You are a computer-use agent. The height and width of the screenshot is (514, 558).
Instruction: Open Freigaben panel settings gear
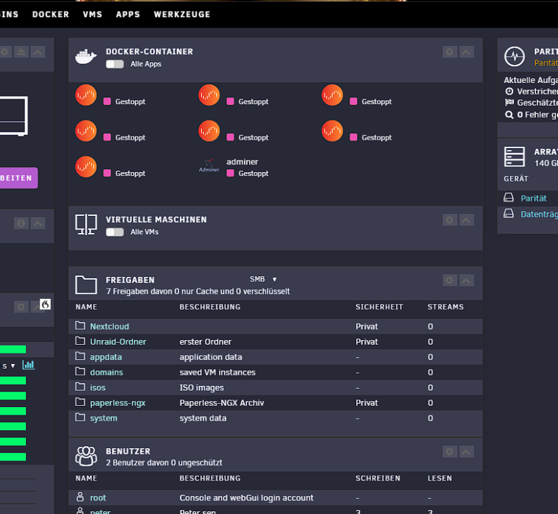coord(450,280)
